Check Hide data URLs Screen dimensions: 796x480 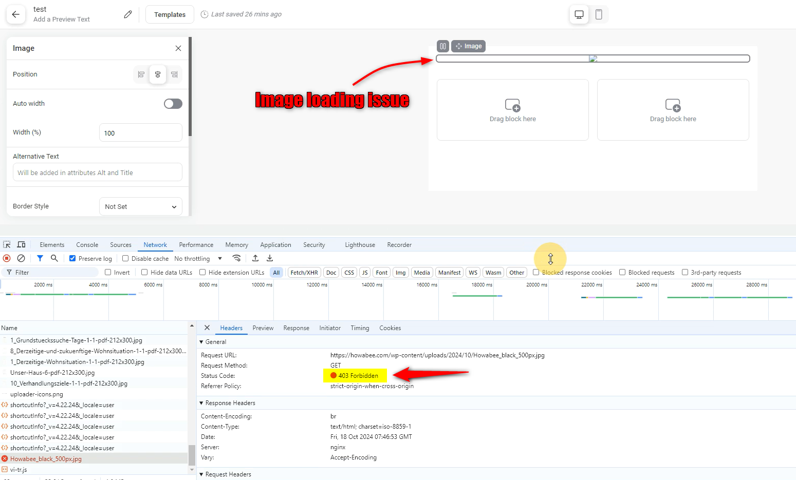(144, 272)
